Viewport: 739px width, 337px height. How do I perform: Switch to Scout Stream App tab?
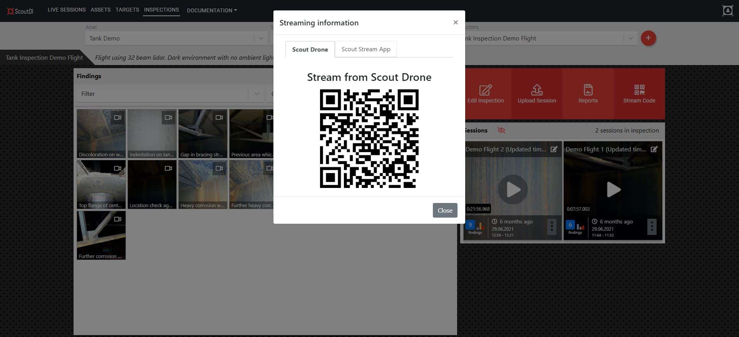tap(366, 49)
